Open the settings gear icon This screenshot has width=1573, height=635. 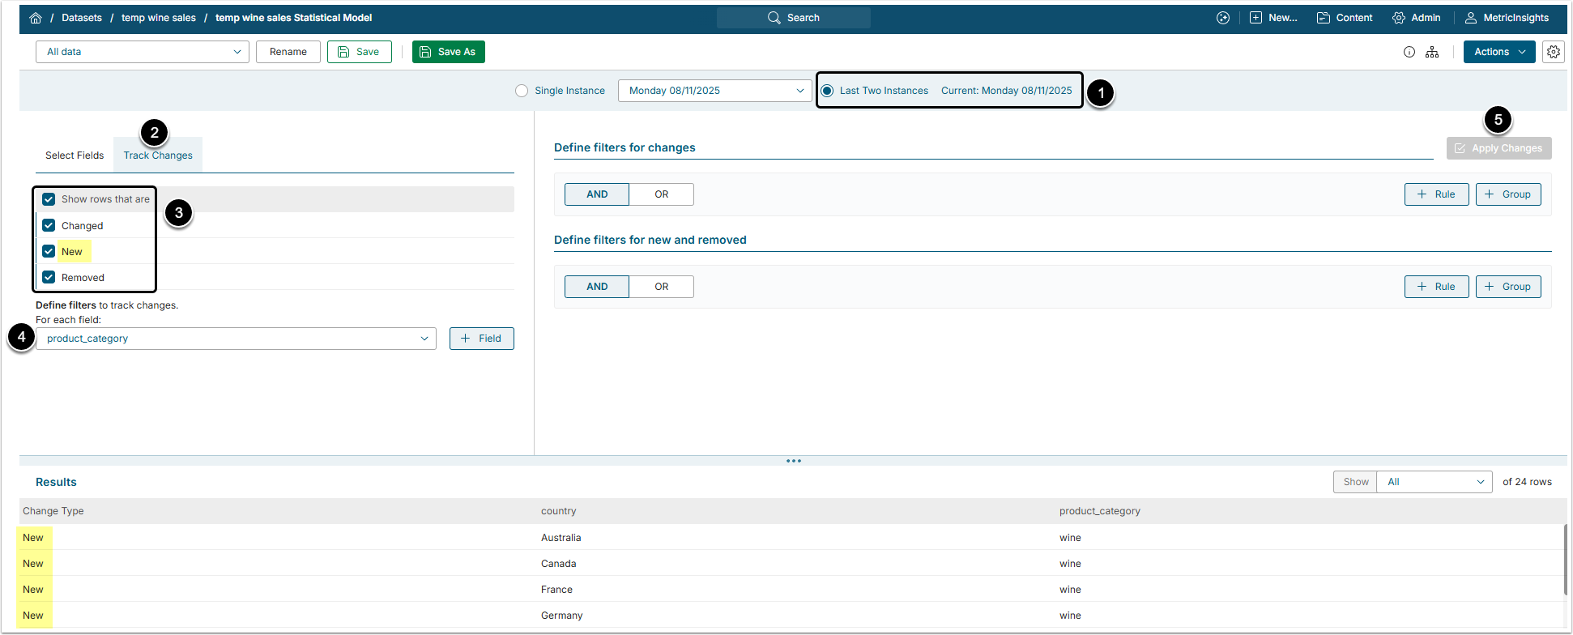1553,52
